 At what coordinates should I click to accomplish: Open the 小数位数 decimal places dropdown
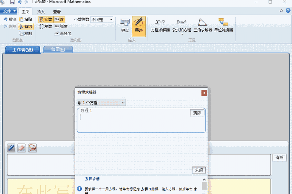point(111,20)
